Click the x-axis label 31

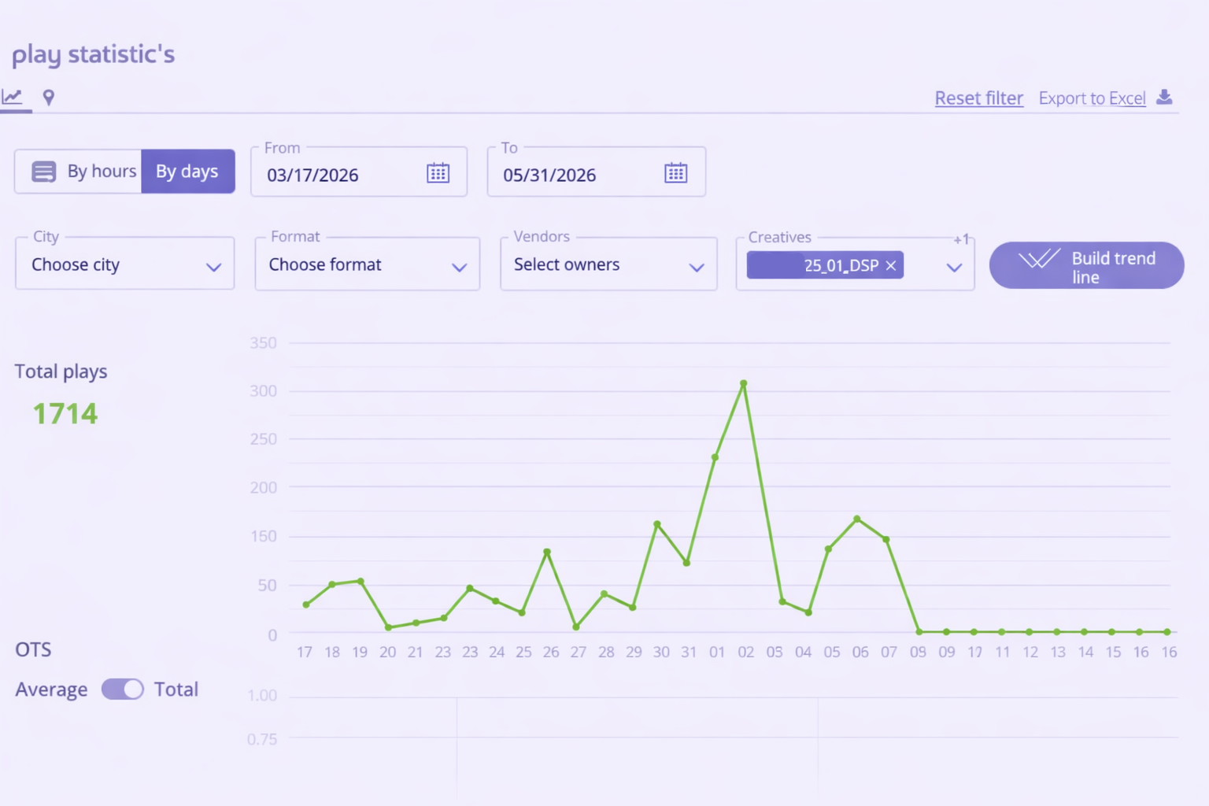coord(689,652)
